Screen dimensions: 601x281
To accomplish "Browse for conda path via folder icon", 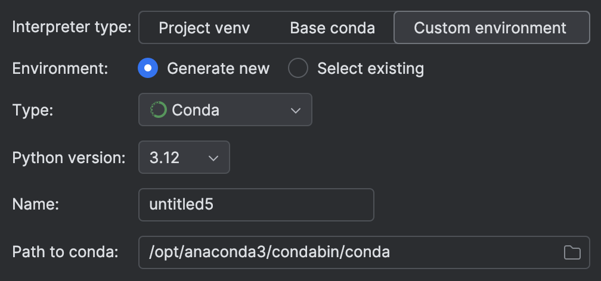I will pos(572,252).
